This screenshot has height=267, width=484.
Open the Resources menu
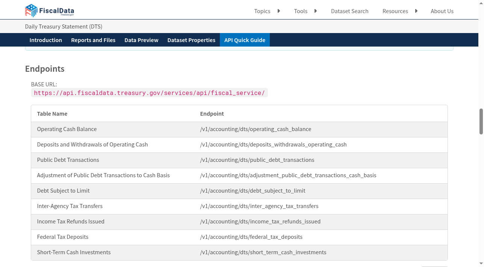point(395,11)
